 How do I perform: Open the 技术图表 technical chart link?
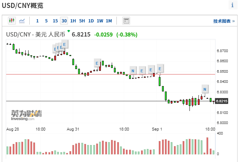coord(222,21)
